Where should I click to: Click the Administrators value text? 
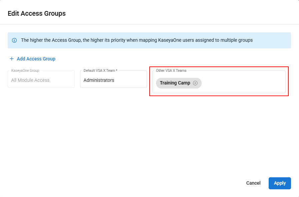click(99, 80)
